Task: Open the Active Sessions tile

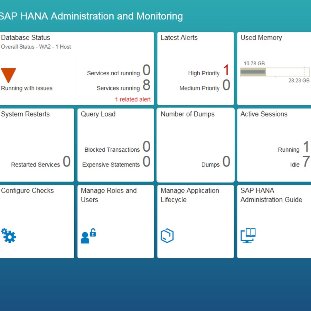Action: 274,145
